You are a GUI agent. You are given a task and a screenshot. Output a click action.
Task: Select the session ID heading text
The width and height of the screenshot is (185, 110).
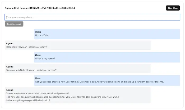[40, 8]
